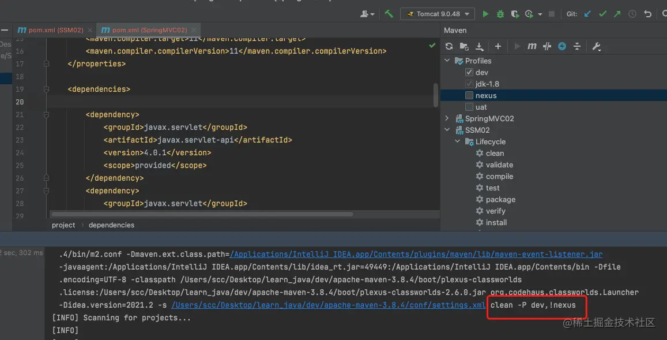Start debugging with the green bug icon
The height and width of the screenshot is (340, 667).
point(500,14)
